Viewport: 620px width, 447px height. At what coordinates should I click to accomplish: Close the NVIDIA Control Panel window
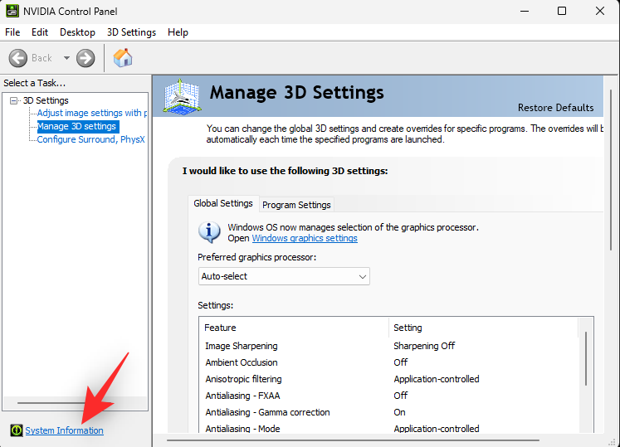(600, 11)
